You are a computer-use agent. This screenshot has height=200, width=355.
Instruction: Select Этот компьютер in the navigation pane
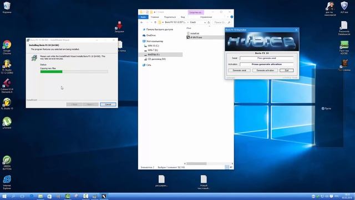(153, 41)
